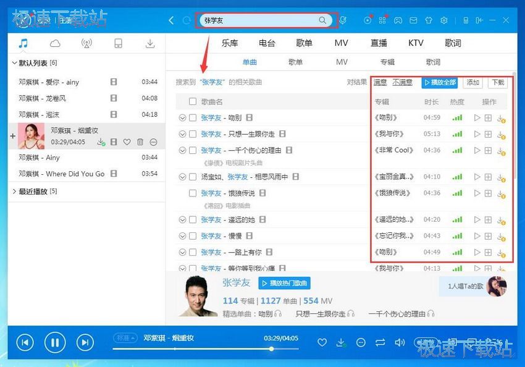
Task: Check the box for 张学友 - 吻别
Action: click(x=193, y=117)
